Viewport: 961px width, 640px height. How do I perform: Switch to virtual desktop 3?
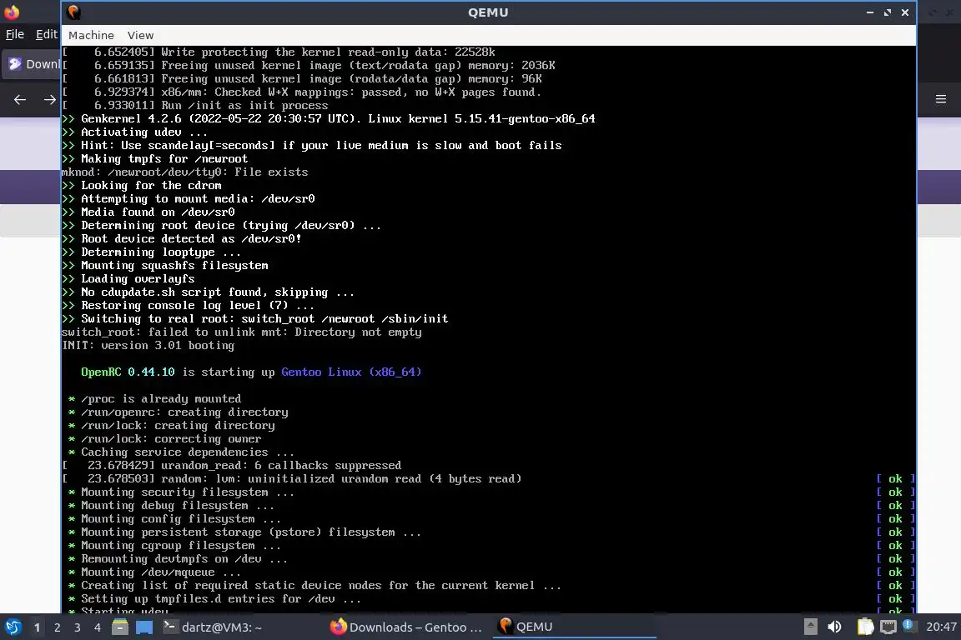click(x=78, y=627)
